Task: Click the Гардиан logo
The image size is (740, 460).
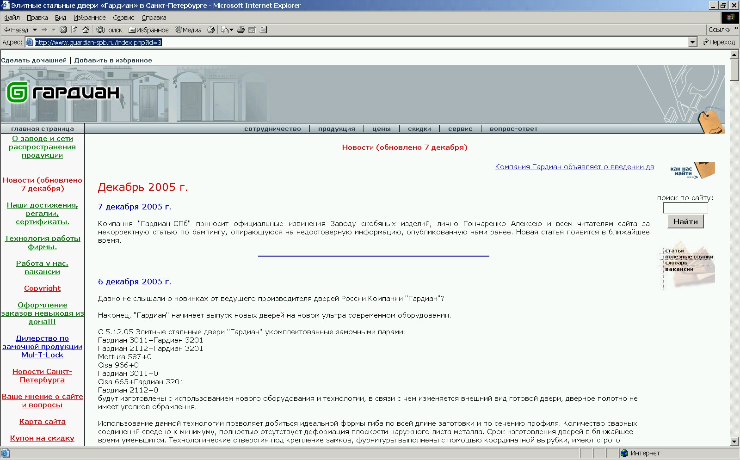Action: point(63,92)
